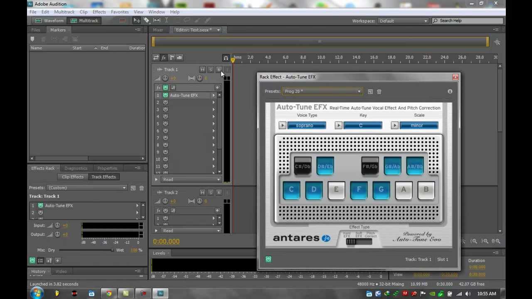Image resolution: width=532 pixels, height=299 pixels.
Task: Switch to the Properties tab
Action: tap(107, 168)
